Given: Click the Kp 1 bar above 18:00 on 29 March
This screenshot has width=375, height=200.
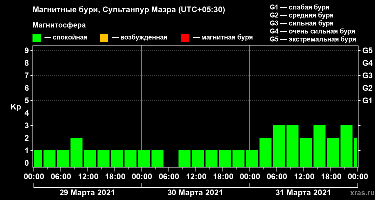Looking at the screenshot, I should pos(117,158).
